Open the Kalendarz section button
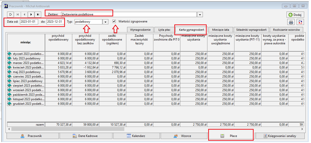The height and width of the screenshot is (143, 311). 136,136
